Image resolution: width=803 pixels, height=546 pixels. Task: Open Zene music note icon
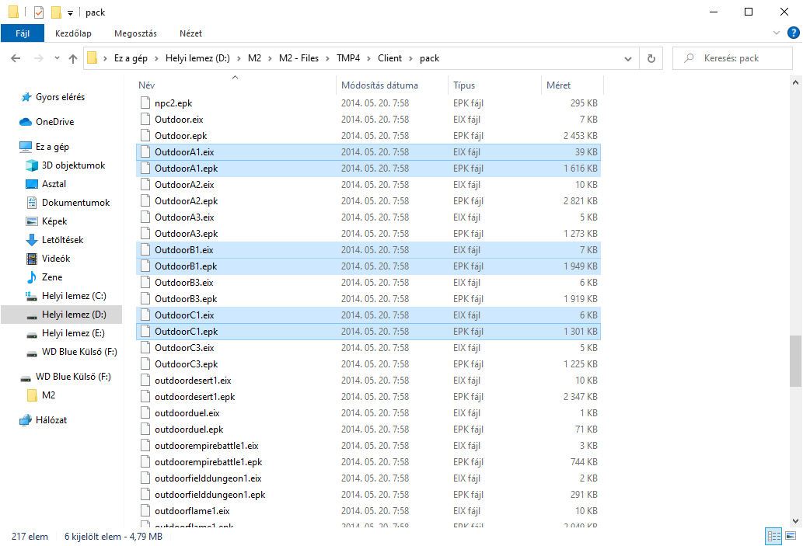(x=32, y=276)
